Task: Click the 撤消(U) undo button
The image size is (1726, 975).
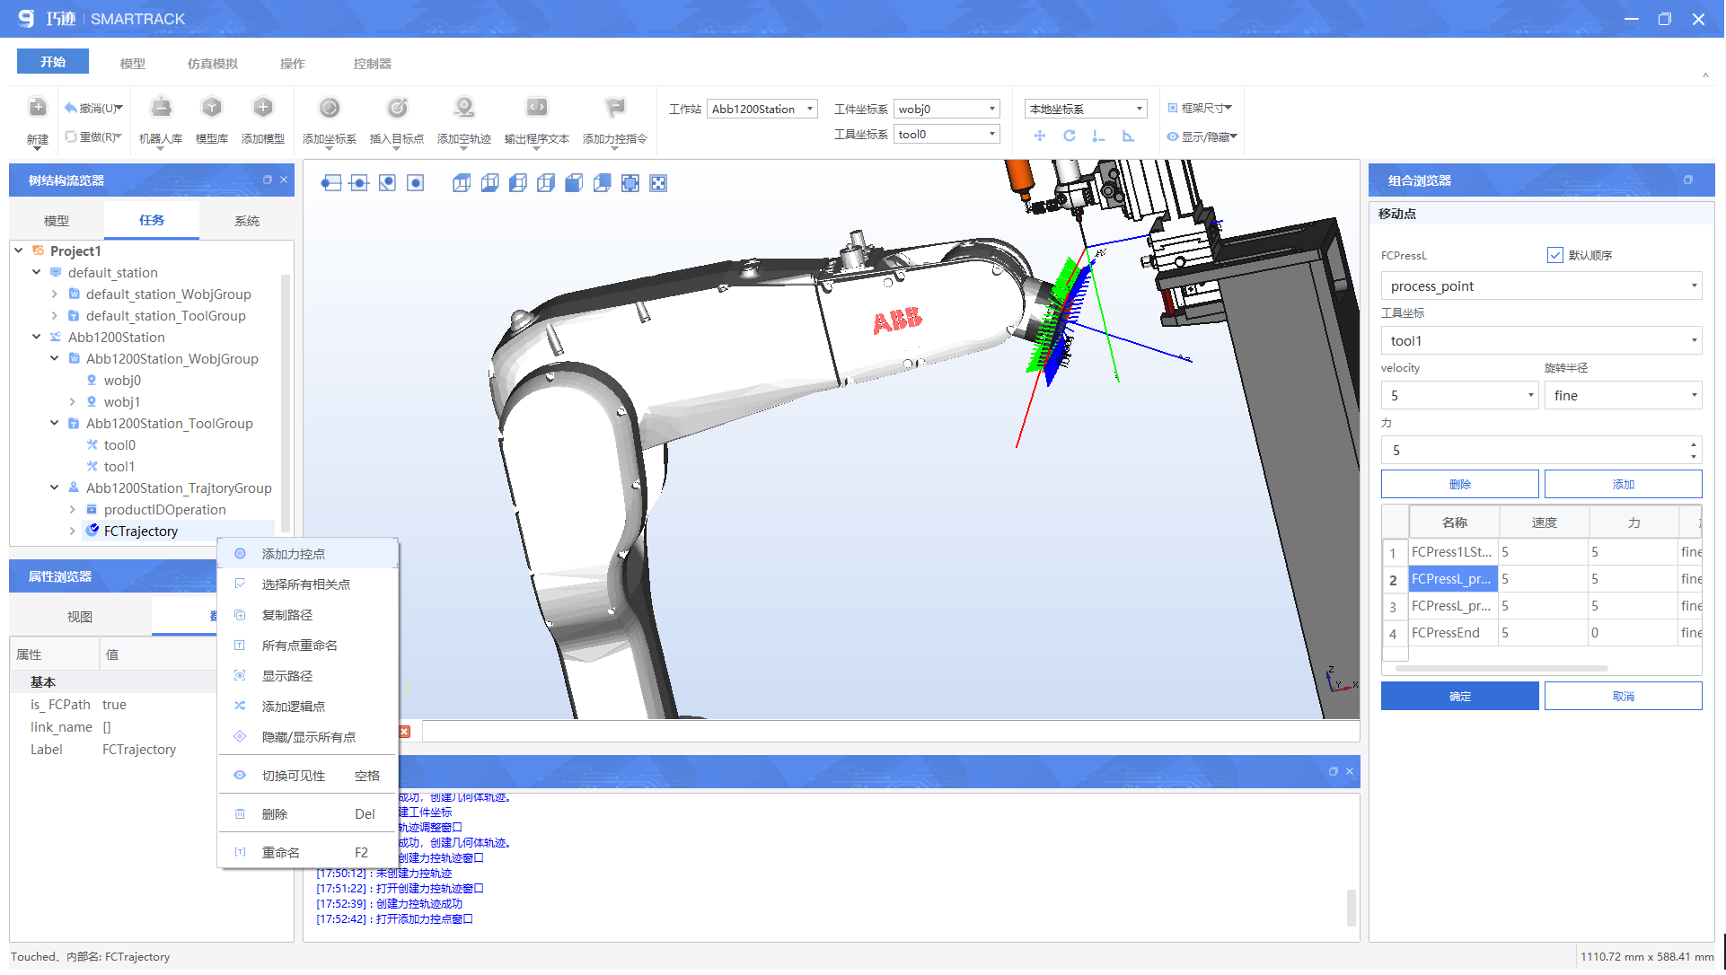Action: point(93,108)
